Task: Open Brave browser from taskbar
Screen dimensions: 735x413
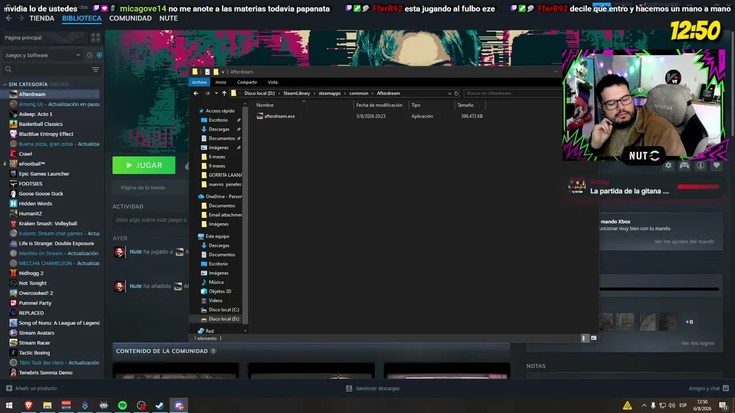Action: point(28,406)
